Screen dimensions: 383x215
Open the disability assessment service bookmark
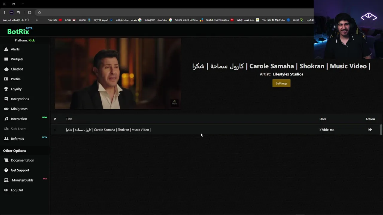pyautogui.click(x=248, y=20)
